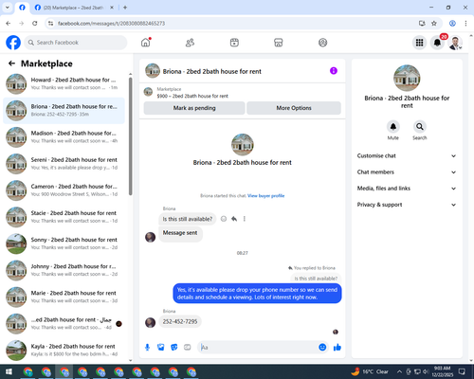Open the purple conversation info icon
The height and width of the screenshot is (379, 474).
(x=334, y=71)
